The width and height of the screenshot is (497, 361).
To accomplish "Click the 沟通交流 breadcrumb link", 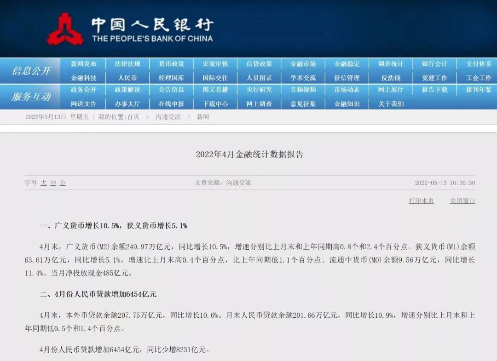I will coord(168,117).
